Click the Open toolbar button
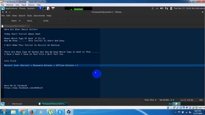205x115 pixels. click(14, 21)
